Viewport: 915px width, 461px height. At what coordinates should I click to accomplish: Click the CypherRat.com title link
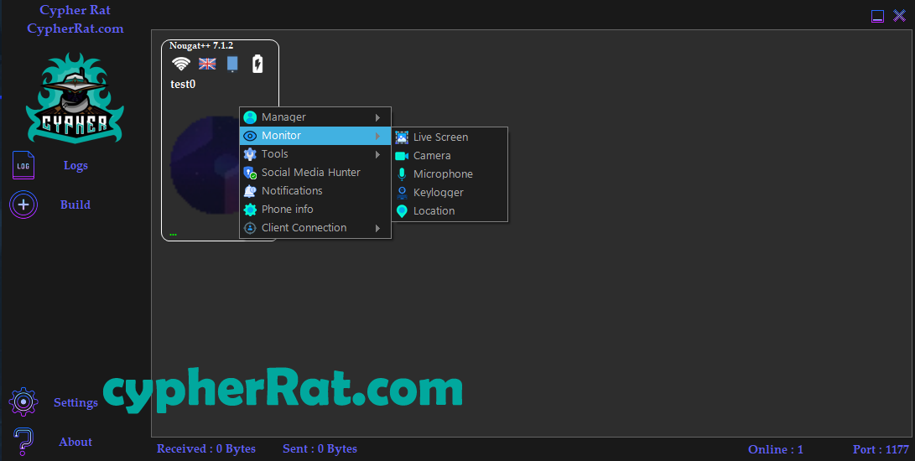click(x=75, y=28)
